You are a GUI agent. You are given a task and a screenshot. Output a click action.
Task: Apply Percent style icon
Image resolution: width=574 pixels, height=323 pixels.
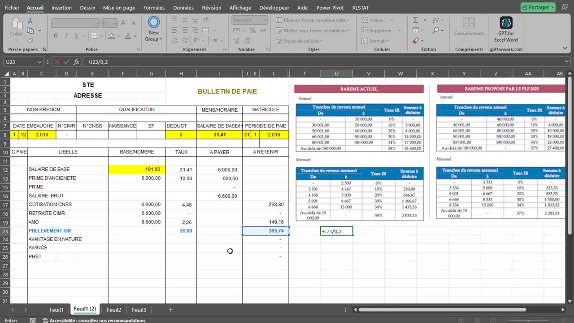click(252, 31)
